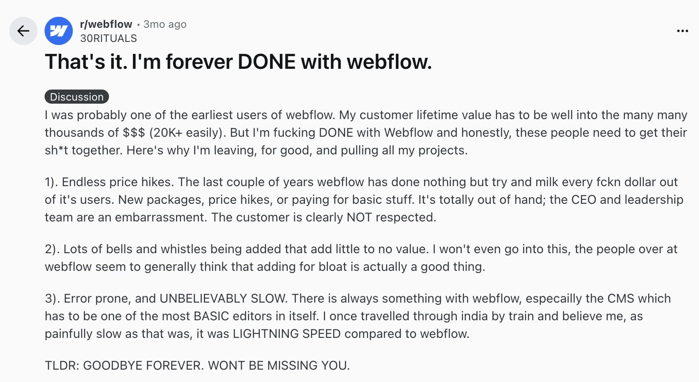The image size is (699, 382).
Task: Open the three-dot post options menu
Action: 682,31
